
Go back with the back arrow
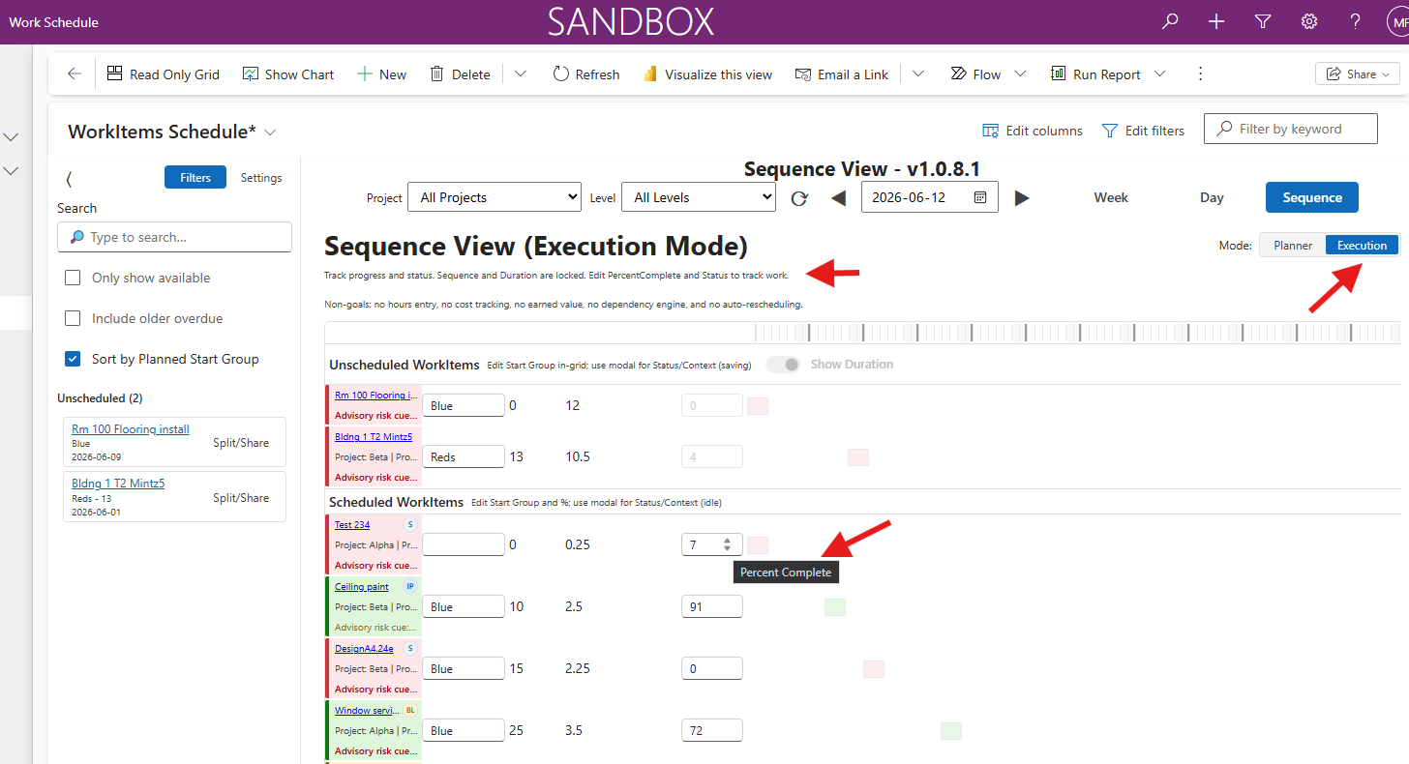[75, 74]
